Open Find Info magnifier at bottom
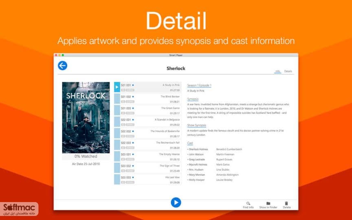The image size is (352, 220). (248, 205)
